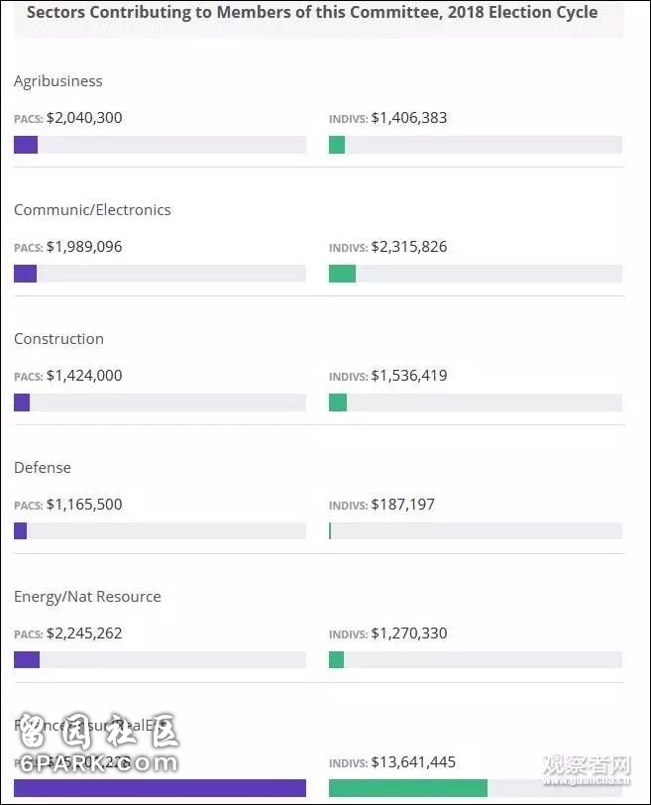651x805 pixels.
Task: Select the Construction sector heading
Action: pyautogui.click(x=58, y=339)
